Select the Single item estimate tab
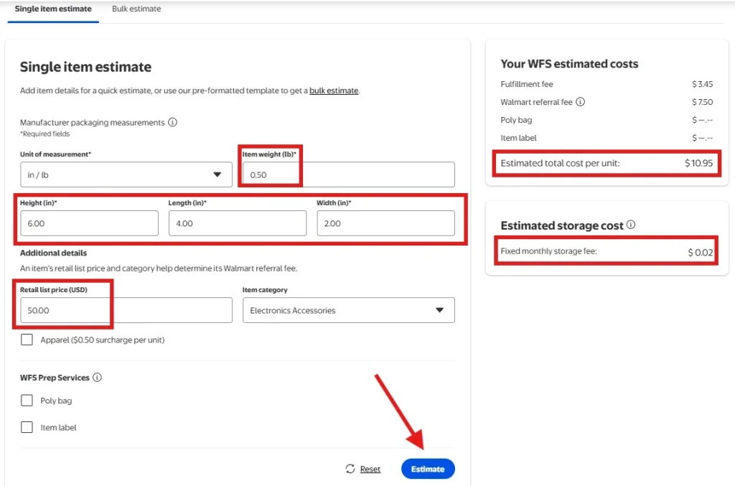The height and width of the screenshot is (486, 735). (53, 9)
